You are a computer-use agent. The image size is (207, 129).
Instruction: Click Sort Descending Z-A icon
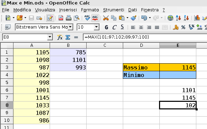(x=186, y=18)
